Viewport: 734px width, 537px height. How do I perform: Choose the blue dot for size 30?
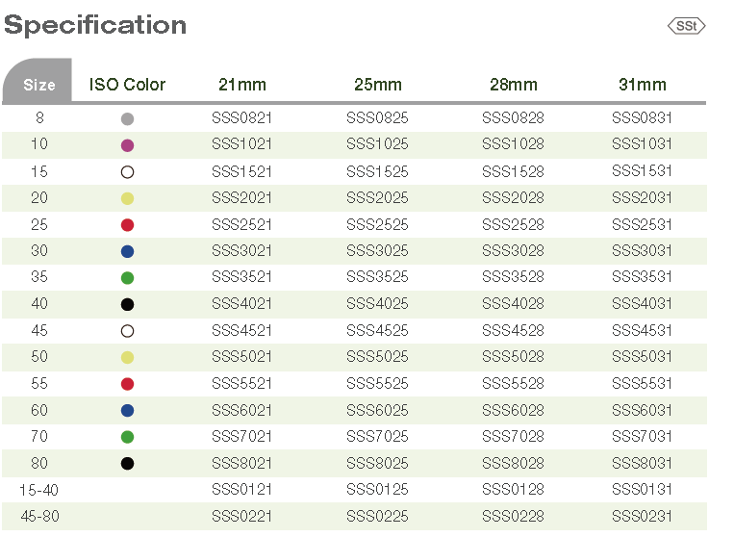click(127, 252)
